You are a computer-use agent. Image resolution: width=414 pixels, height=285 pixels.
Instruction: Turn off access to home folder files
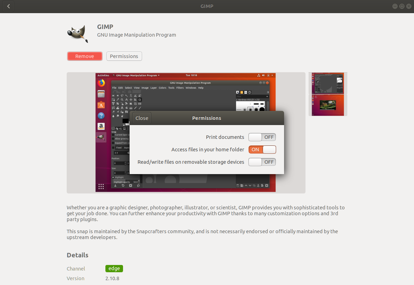click(x=262, y=150)
